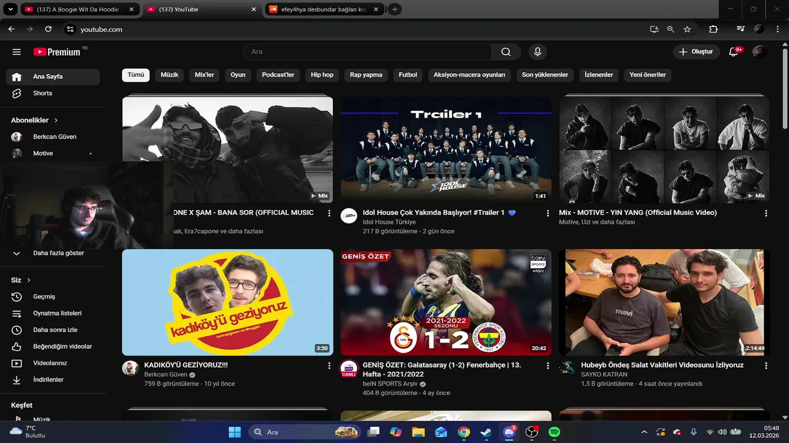Image resolution: width=789 pixels, height=443 pixels.
Task: Open Spotify from the taskbar
Action: coord(554,432)
